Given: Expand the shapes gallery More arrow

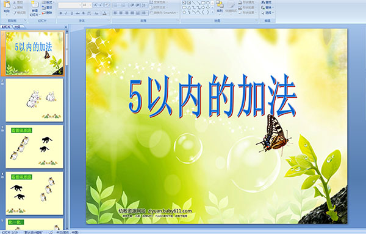Looking at the screenshot, I should (x=212, y=12).
